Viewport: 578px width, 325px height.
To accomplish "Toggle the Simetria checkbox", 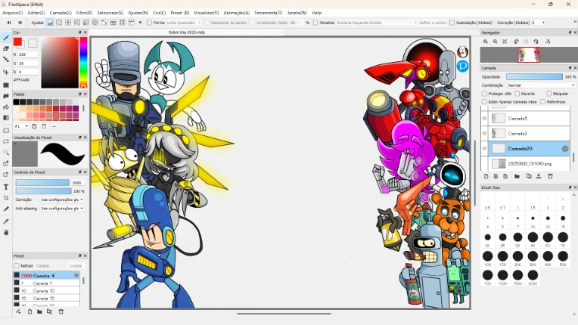I will click(315, 23).
